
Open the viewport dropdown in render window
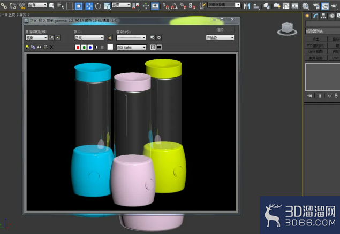(x=89, y=37)
